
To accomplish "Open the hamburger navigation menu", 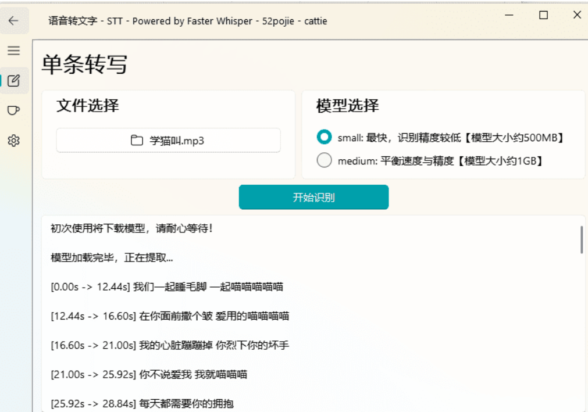I will click(13, 50).
